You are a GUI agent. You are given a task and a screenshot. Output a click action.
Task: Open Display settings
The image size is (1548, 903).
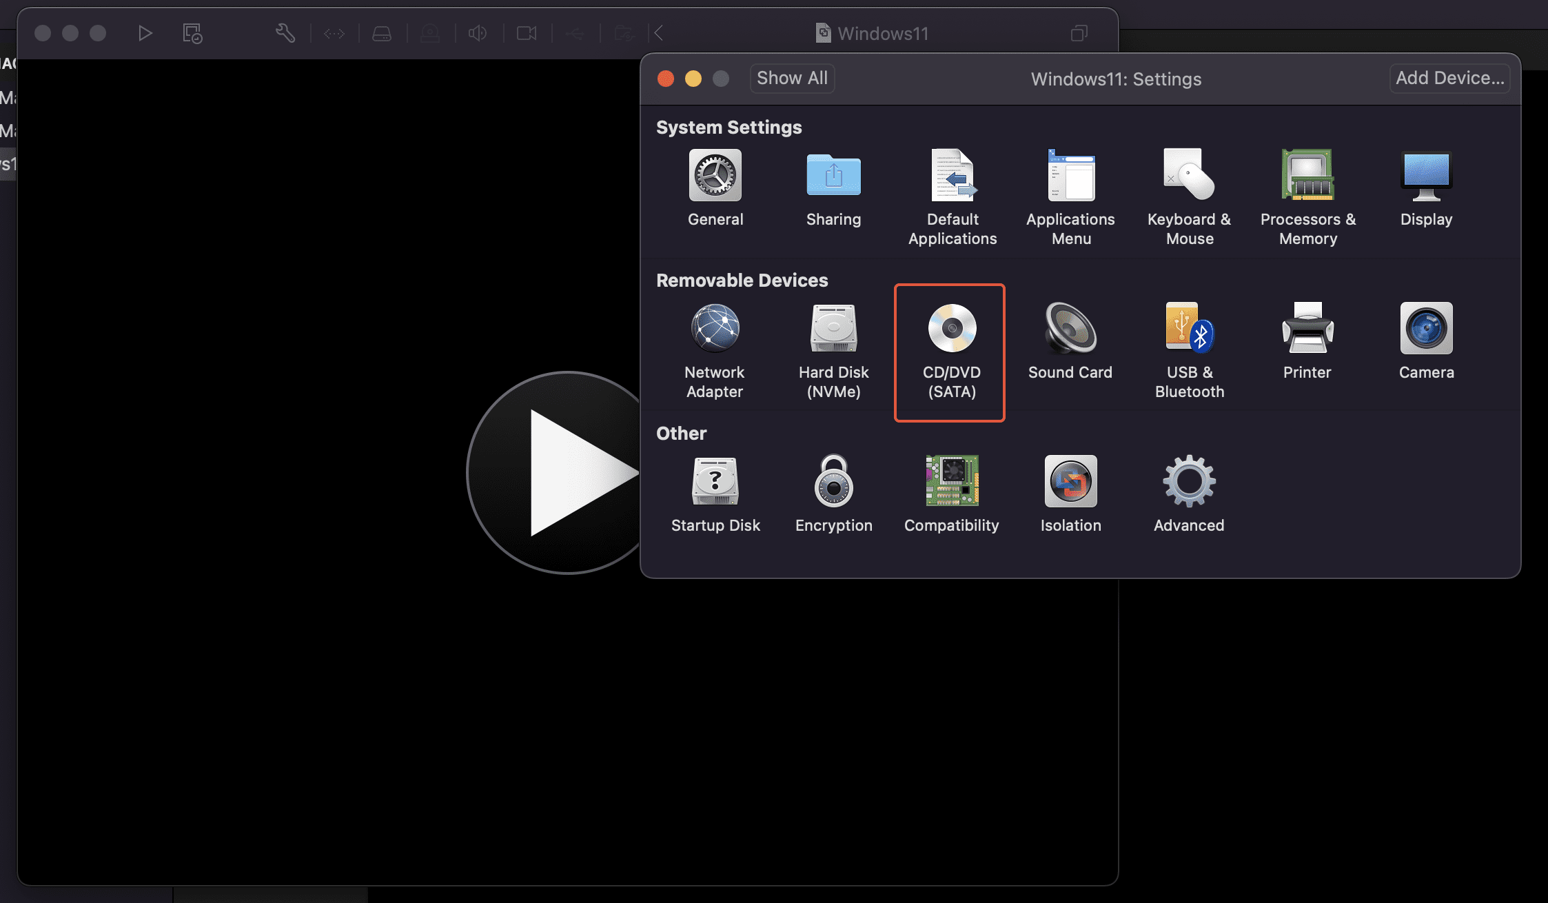click(1427, 189)
